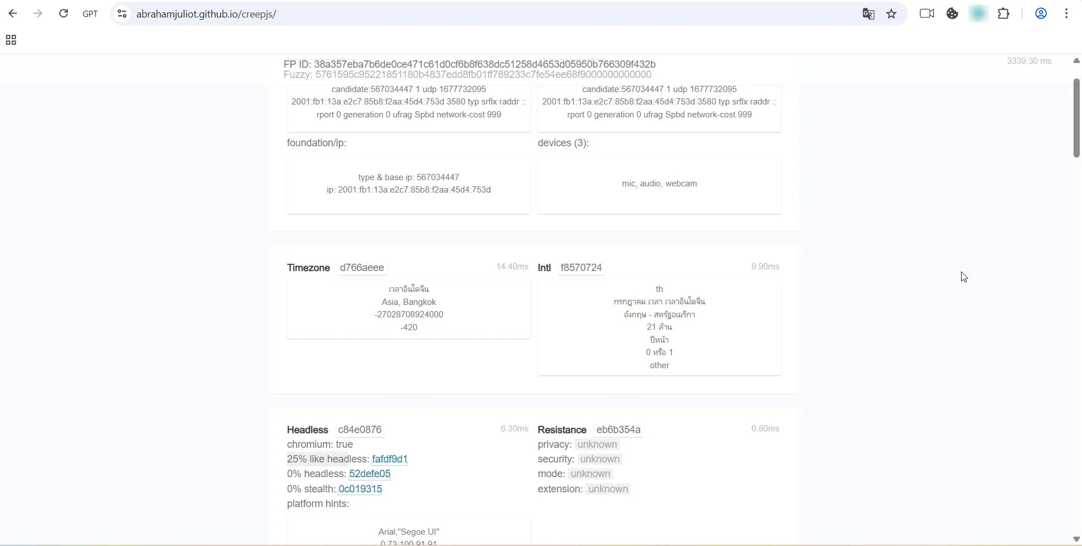
Task: Click the 0 หรือ 1 Intl value
Action: tap(659, 352)
